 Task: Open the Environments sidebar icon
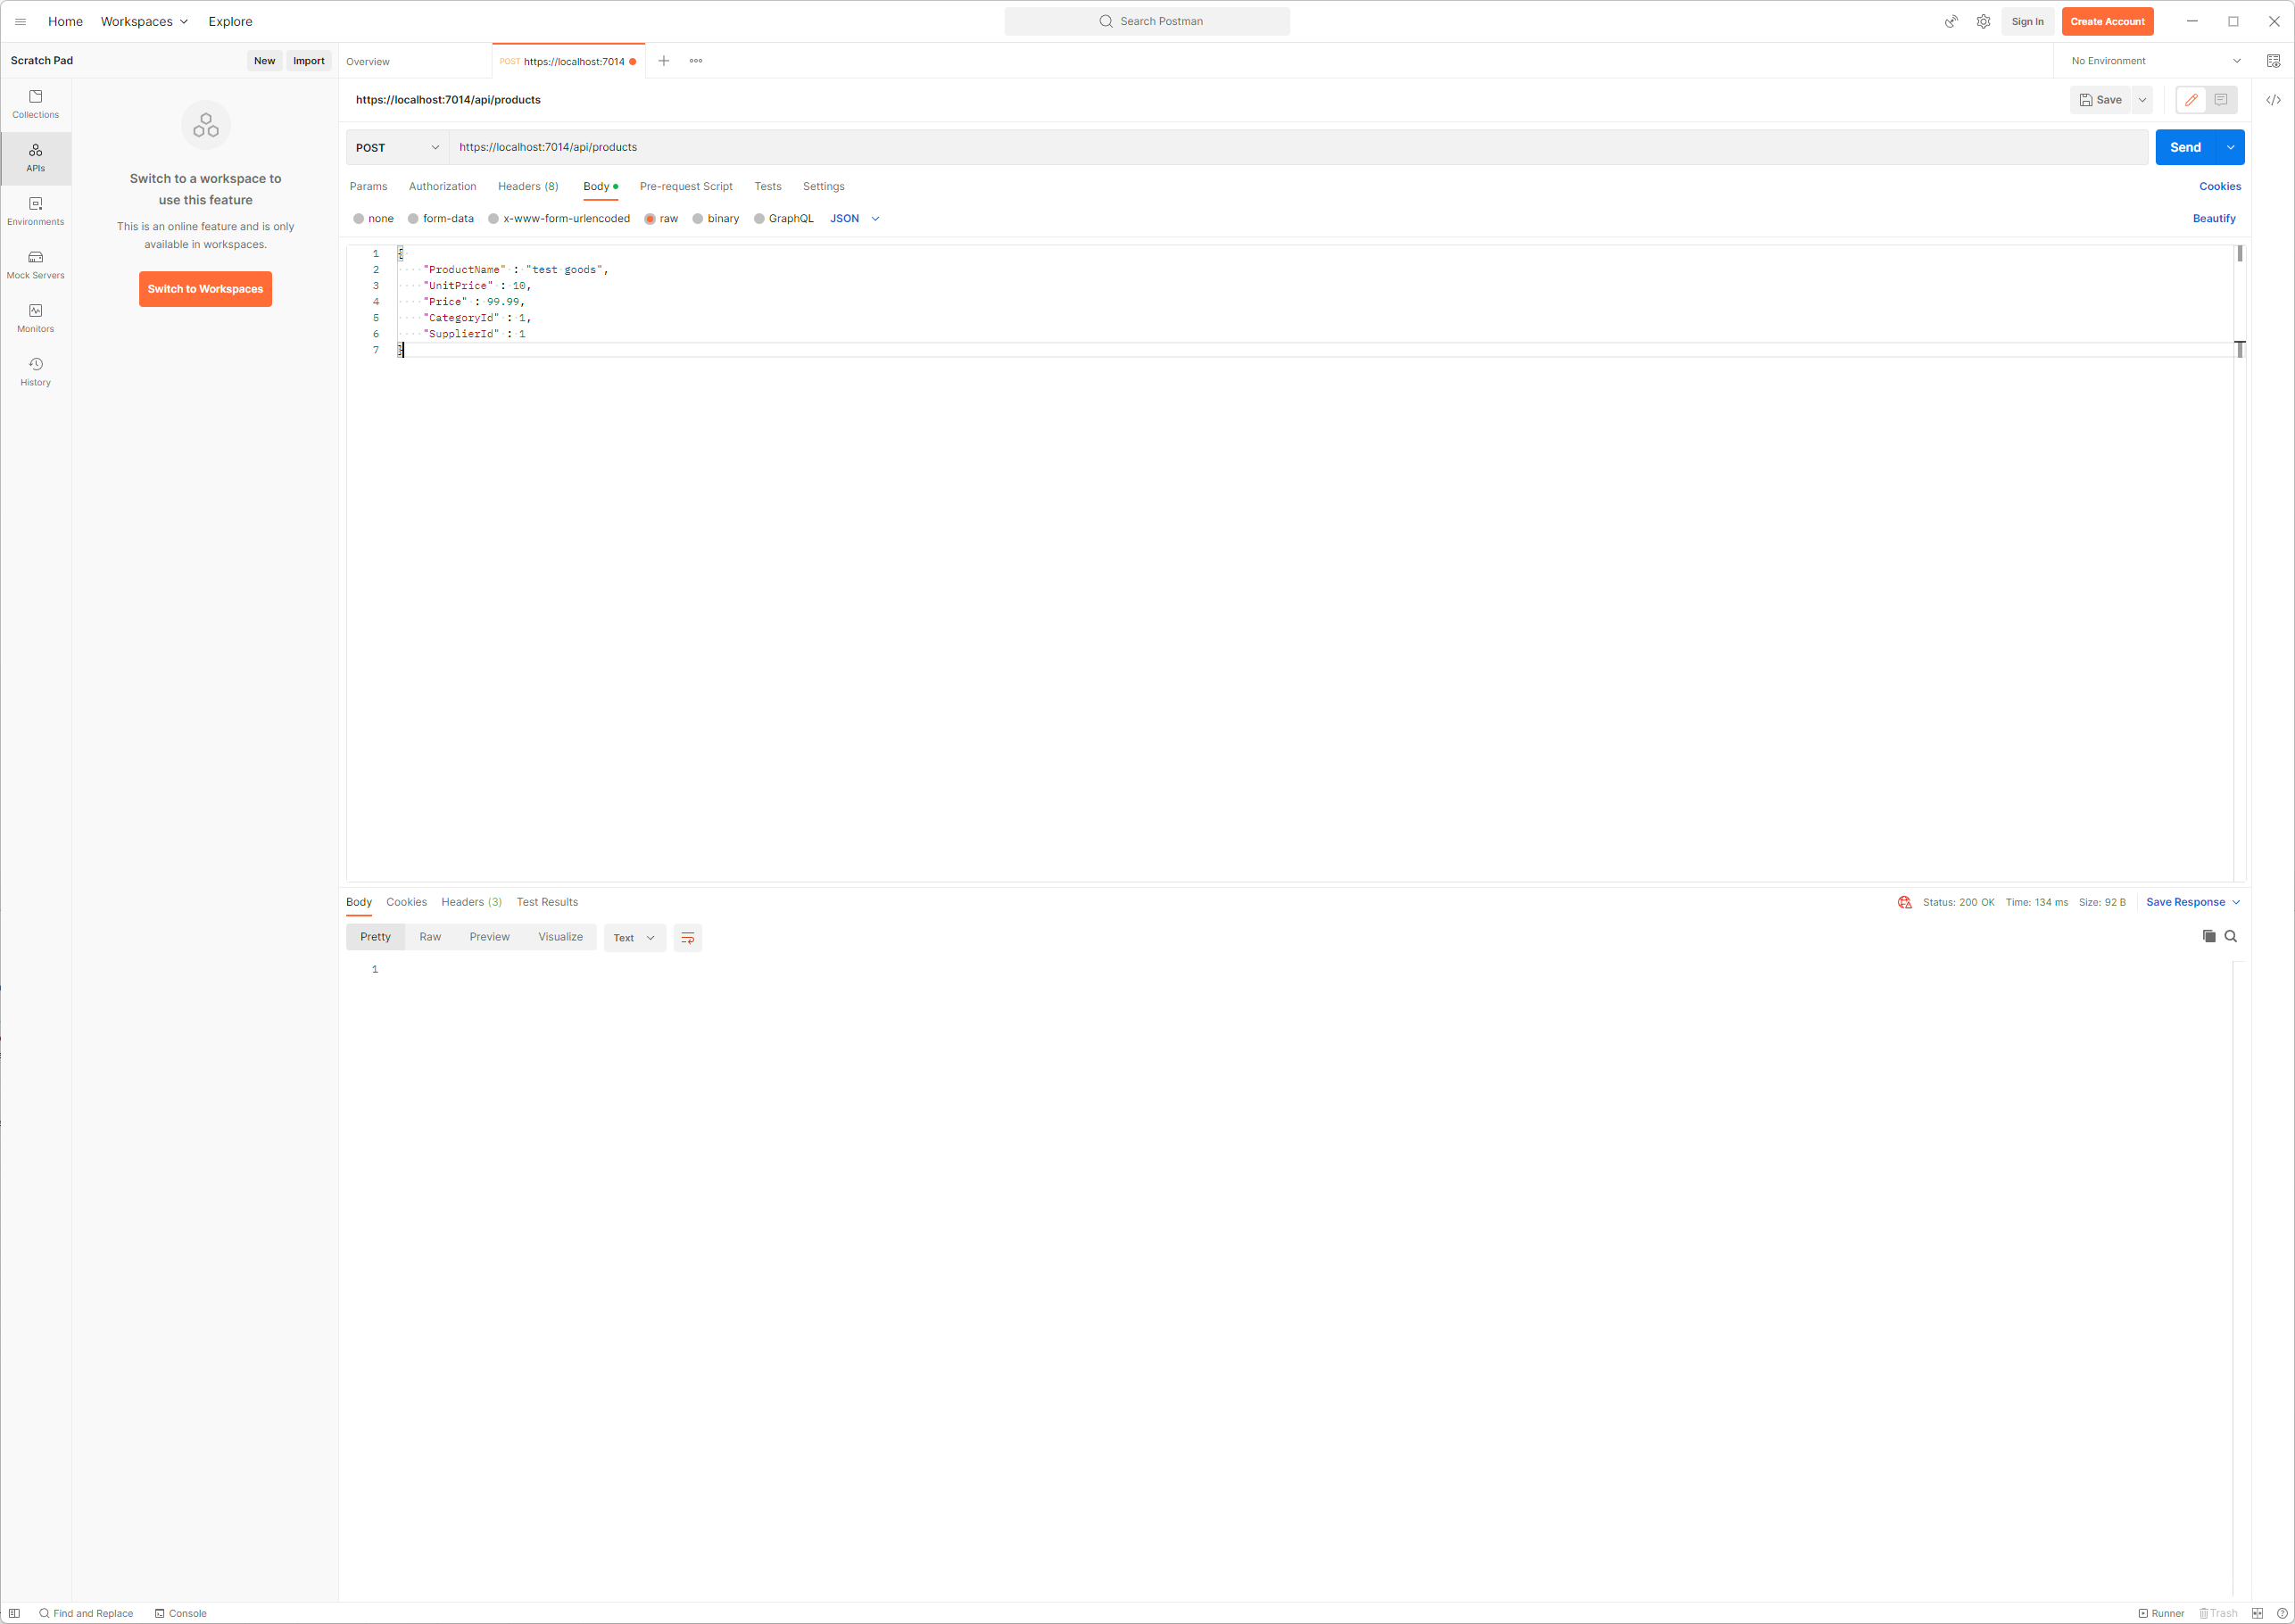(x=35, y=211)
